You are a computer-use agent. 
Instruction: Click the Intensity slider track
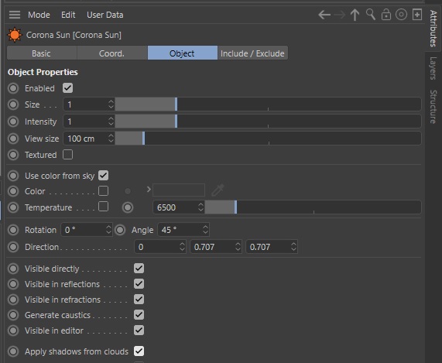pos(268,122)
